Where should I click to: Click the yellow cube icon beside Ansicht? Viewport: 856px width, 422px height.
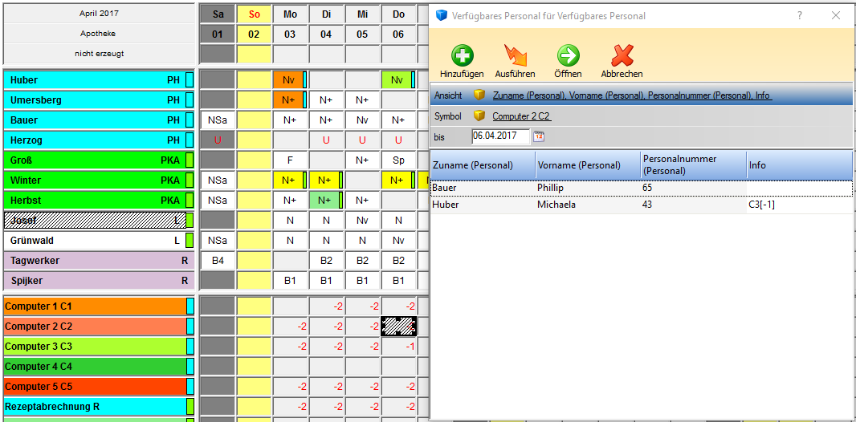tap(480, 95)
